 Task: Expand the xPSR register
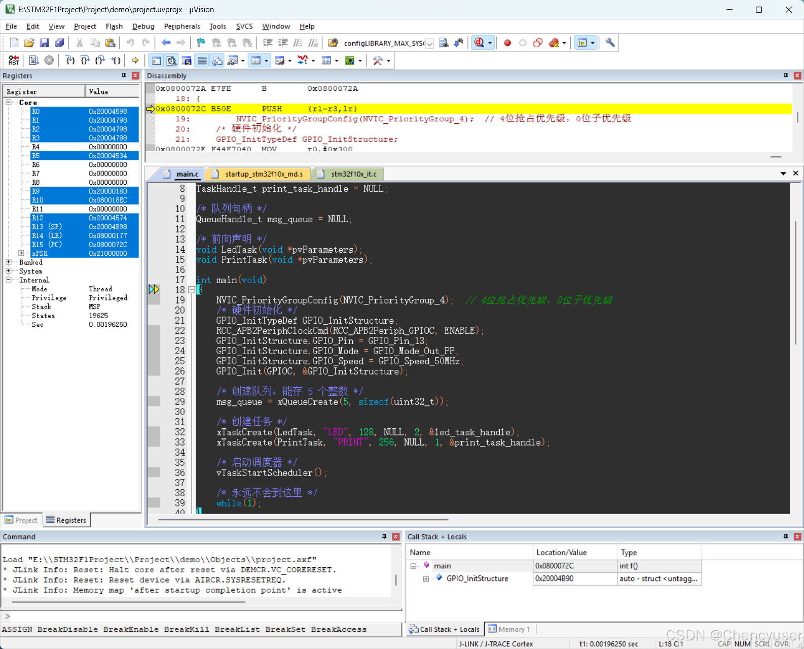coord(21,253)
